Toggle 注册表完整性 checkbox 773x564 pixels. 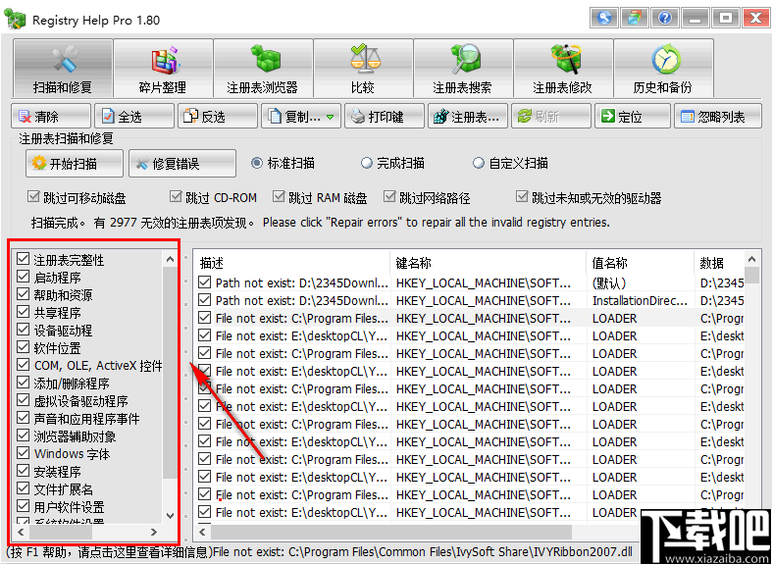click(x=24, y=259)
